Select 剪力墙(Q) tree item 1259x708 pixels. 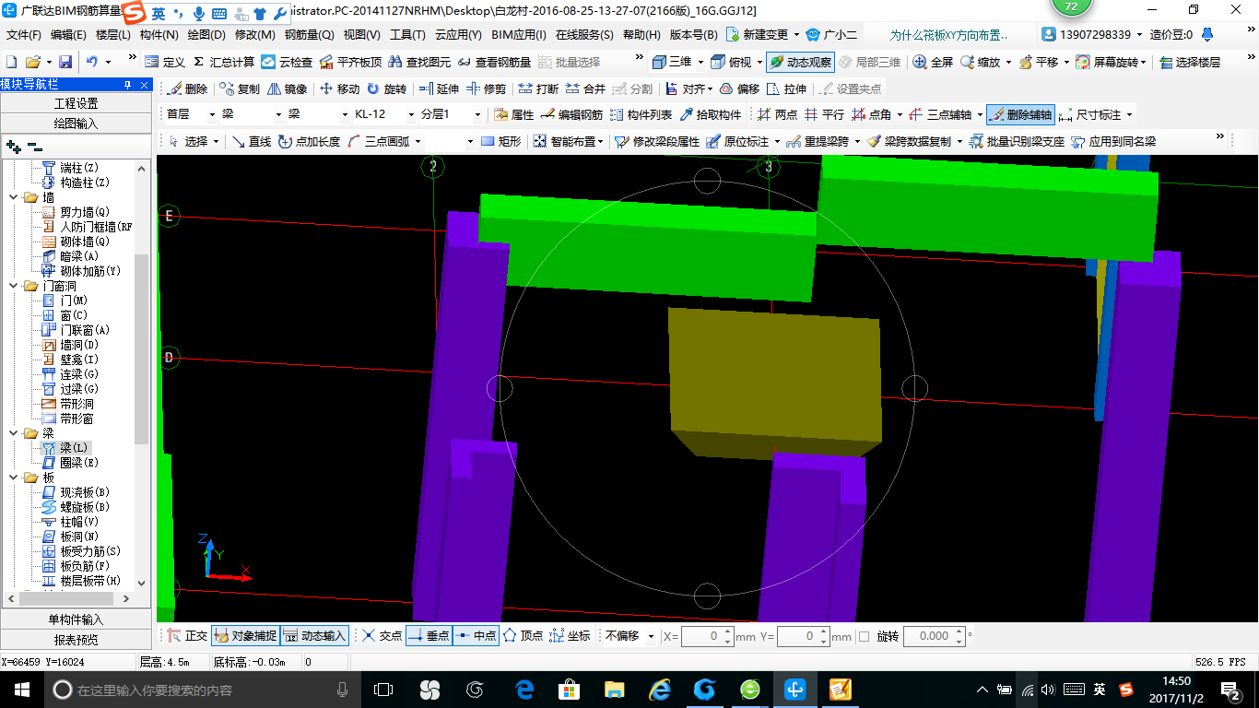pos(77,212)
